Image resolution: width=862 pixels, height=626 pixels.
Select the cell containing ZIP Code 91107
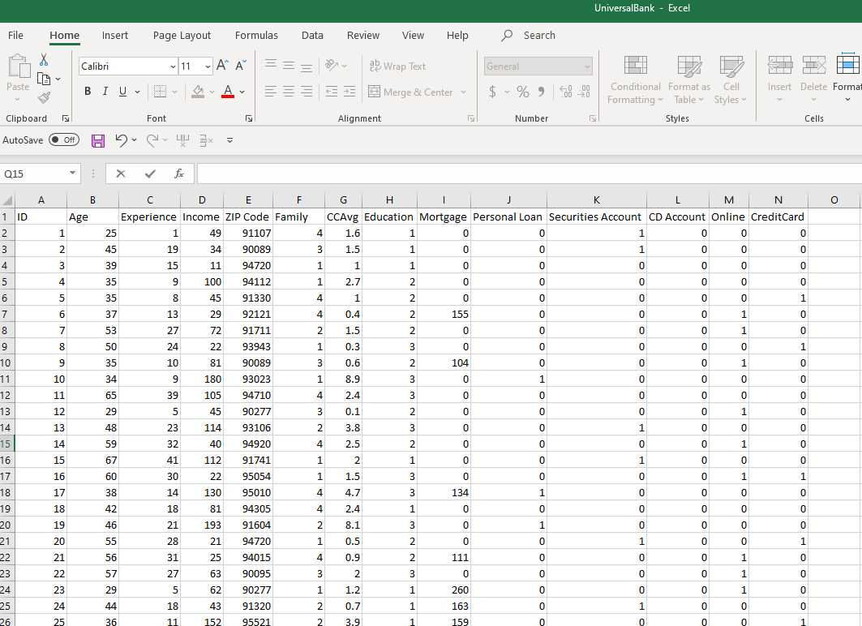pyautogui.click(x=248, y=233)
